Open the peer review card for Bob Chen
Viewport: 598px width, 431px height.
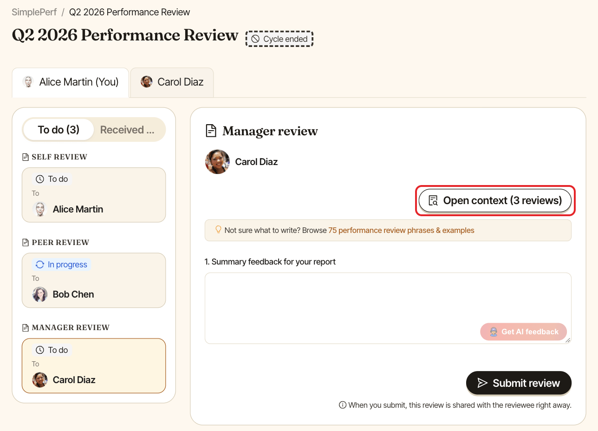[x=94, y=280]
